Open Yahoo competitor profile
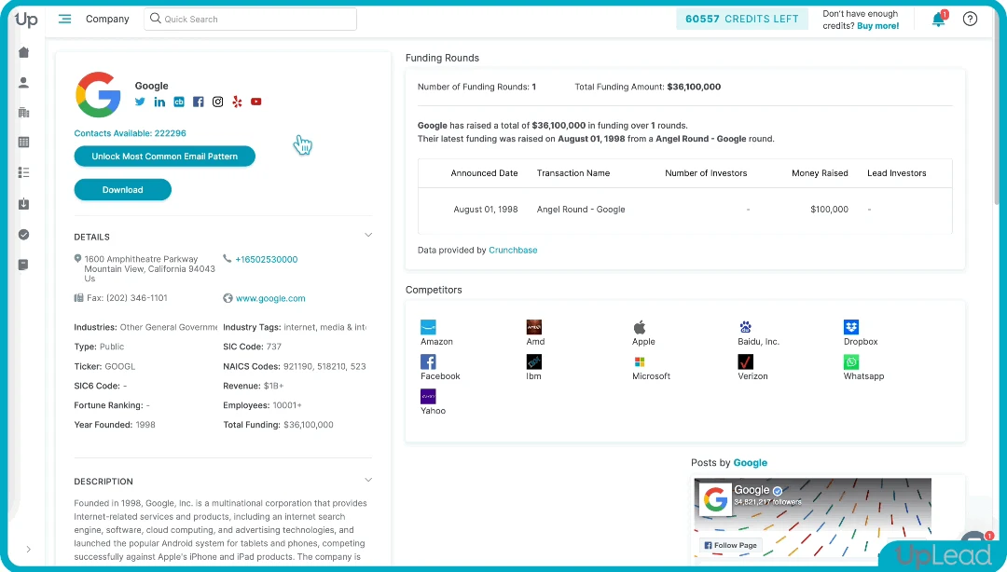The height and width of the screenshot is (572, 1007). click(x=433, y=402)
